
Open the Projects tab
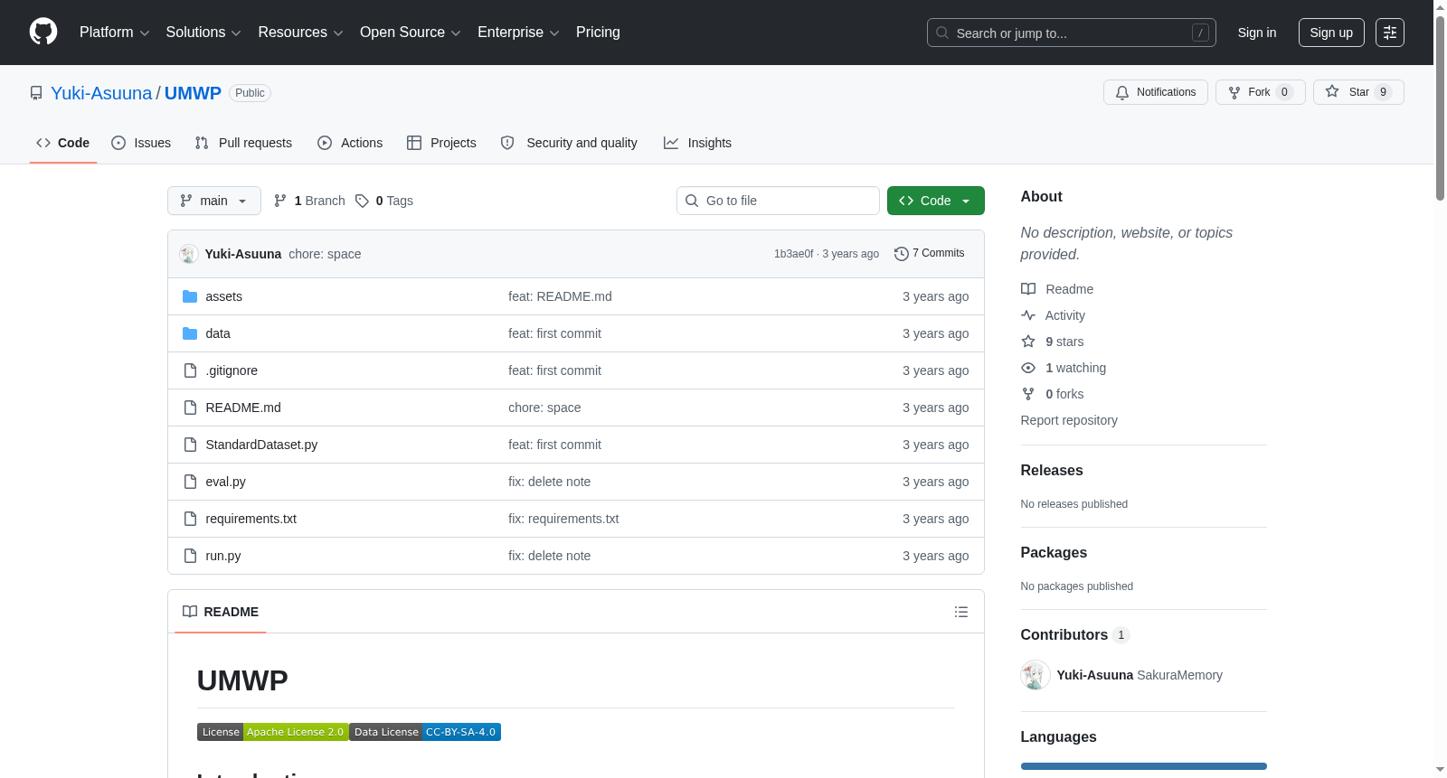tap(441, 143)
